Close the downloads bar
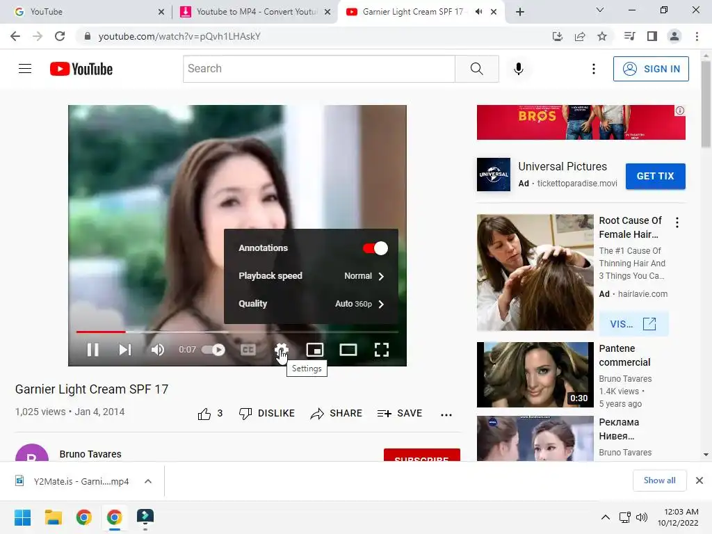 699,480
